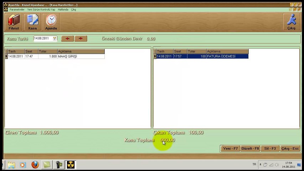Click the camera recorder icon in the taskbar
This screenshot has height=171, width=304.
[59, 165]
